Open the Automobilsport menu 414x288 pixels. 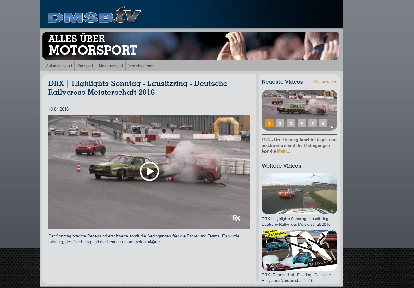(59, 66)
